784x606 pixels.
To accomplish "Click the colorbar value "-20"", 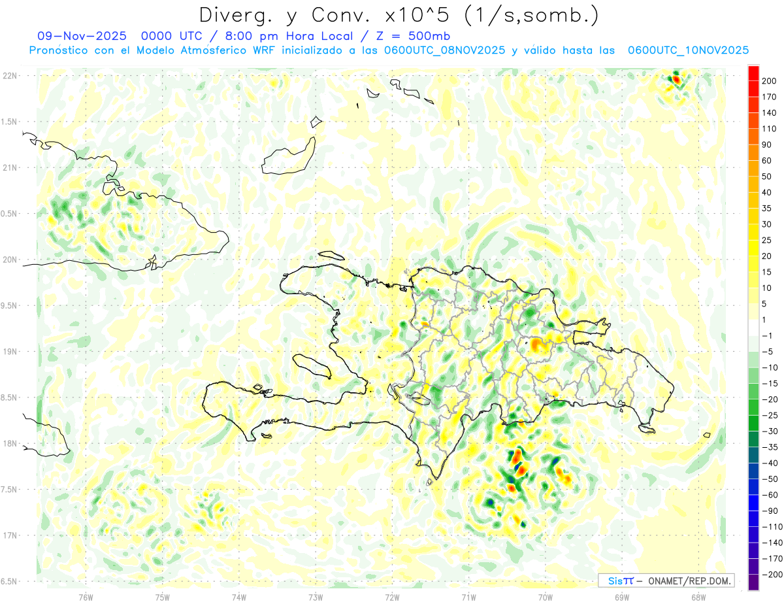I will (x=772, y=399).
